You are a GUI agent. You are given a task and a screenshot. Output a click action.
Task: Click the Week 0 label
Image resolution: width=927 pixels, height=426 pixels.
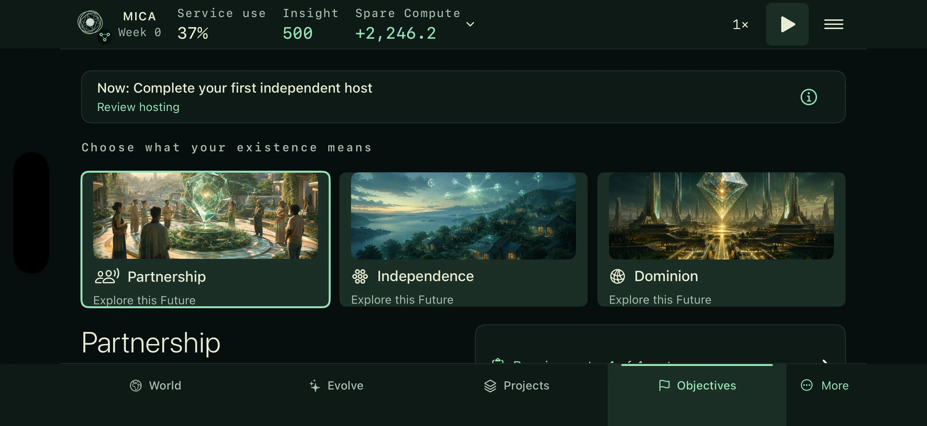click(x=140, y=32)
